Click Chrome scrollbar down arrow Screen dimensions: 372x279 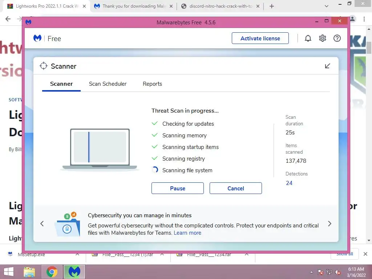[x=369, y=240]
